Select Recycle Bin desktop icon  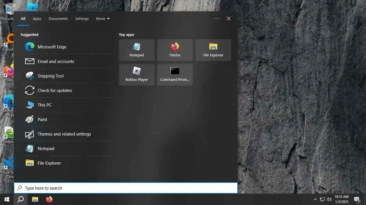[8, 12]
